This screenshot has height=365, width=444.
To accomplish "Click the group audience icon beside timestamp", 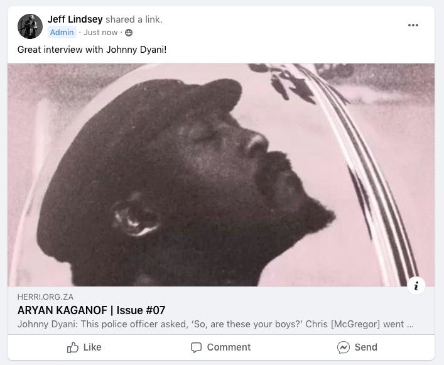I will (x=129, y=33).
